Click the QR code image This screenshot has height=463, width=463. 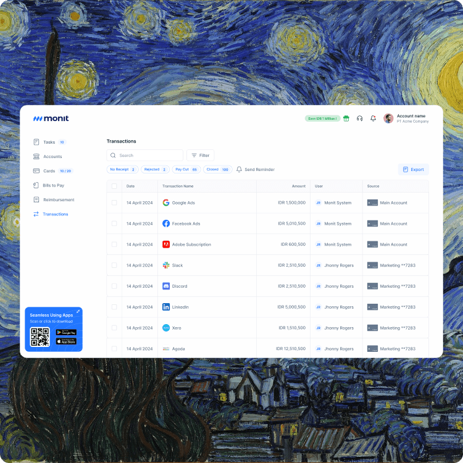click(40, 337)
